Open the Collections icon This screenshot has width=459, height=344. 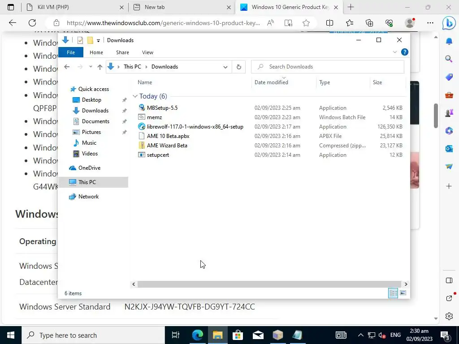369,23
